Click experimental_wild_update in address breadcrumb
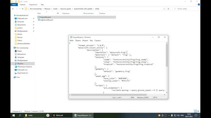The height and width of the screenshot is (118, 211). coord(83,9)
